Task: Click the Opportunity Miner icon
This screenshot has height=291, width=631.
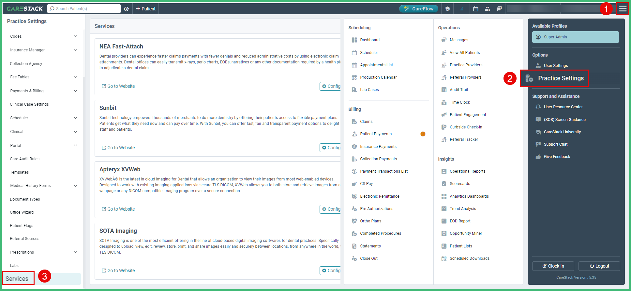Action: [444, 233]
